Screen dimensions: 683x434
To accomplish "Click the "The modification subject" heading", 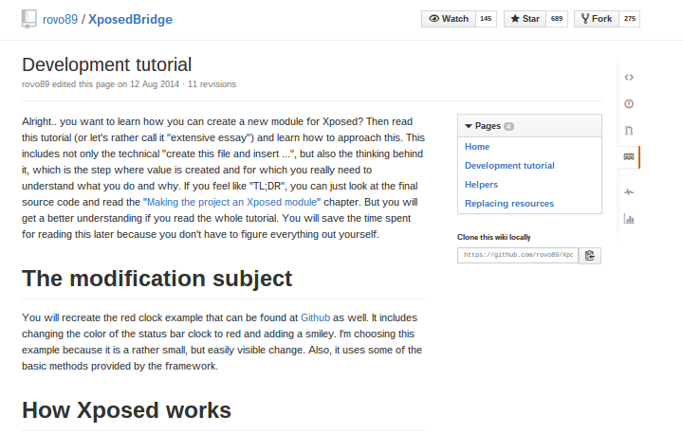I will click(x=157, y=279).
